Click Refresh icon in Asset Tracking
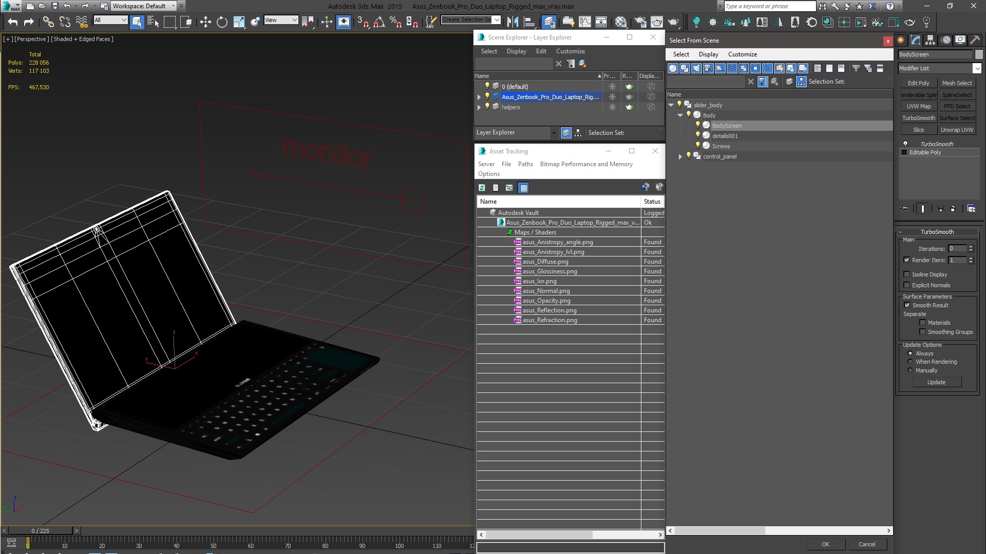Viewport: 986px width, 554px height. click(x=482, y=188)
